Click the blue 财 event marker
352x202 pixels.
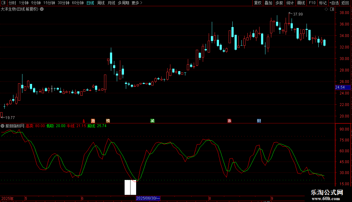coord(259,121)
